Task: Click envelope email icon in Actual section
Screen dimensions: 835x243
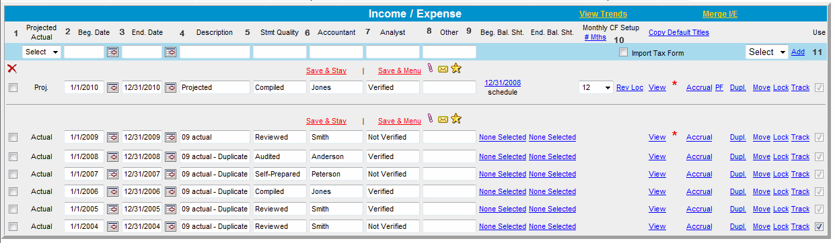Action: (443, 119)
